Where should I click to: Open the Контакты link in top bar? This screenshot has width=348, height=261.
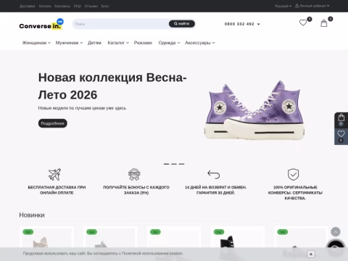pos(62,6)
